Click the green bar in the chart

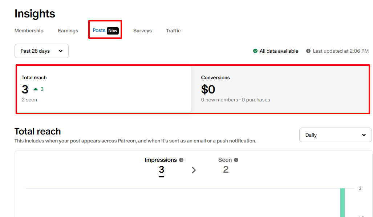coord(342,202)
